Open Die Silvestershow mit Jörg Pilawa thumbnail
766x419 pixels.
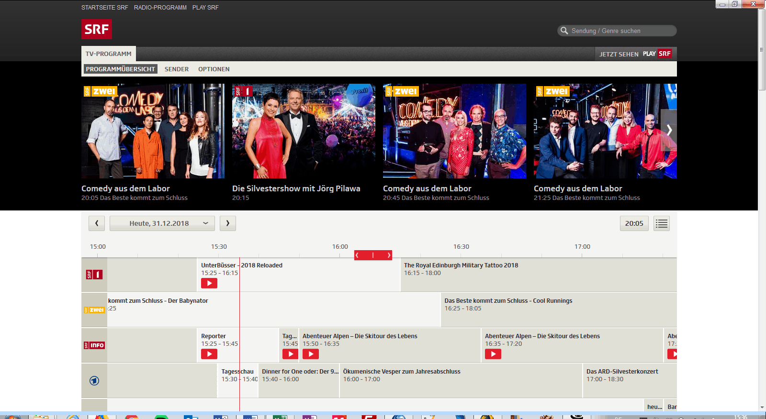tap(304, 131)
